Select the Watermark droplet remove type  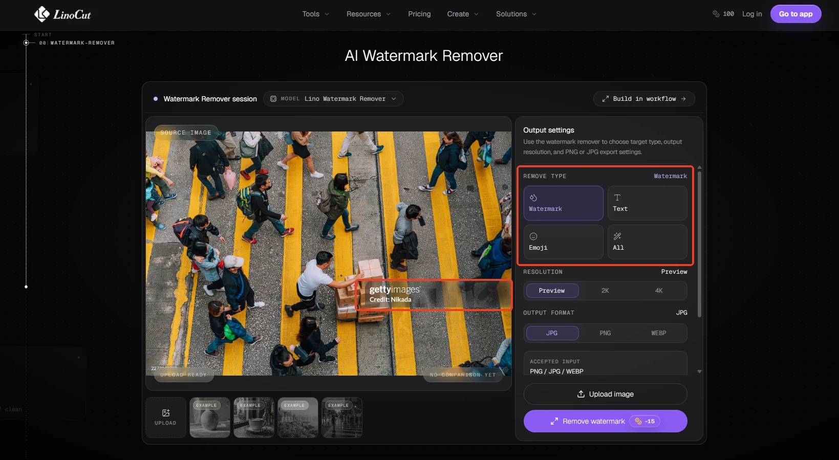coord(563,203)
